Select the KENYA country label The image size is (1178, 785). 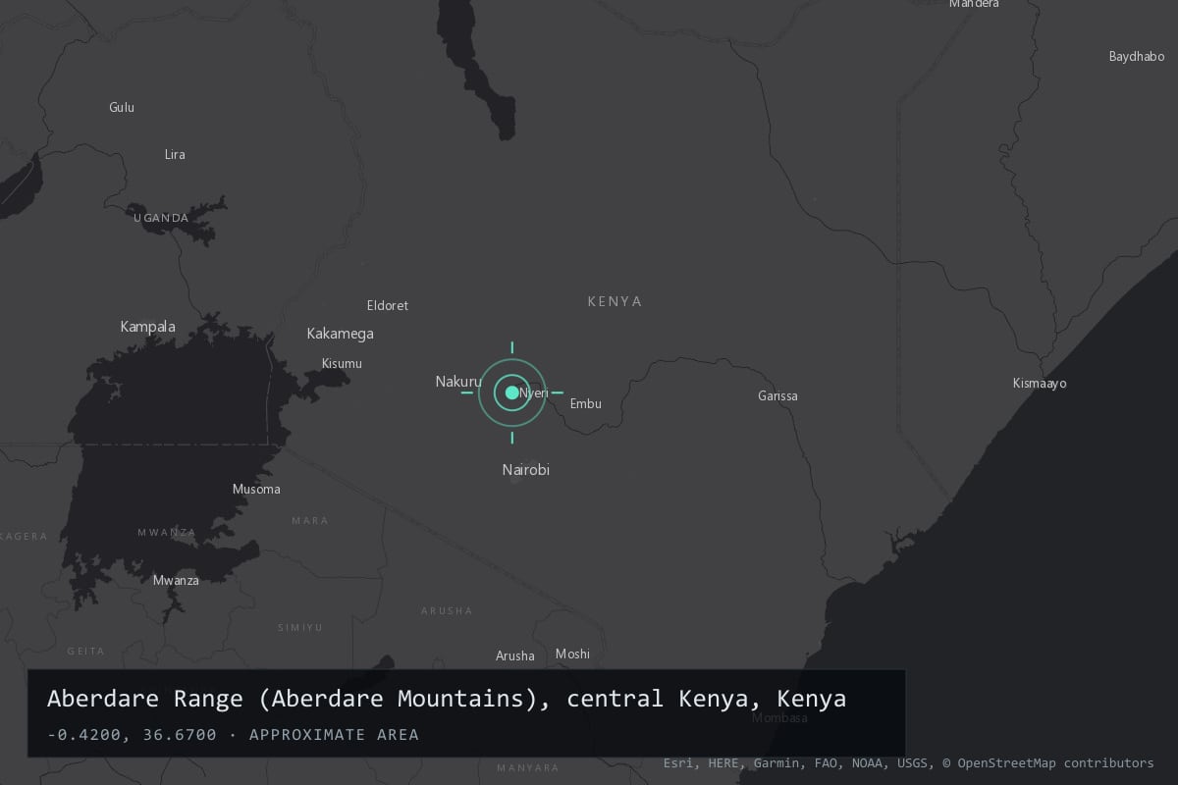point(615,301)
